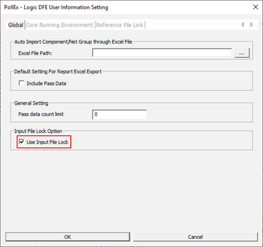Confirm settings with the OK button
263x247 pixels.
pyautogui.click(x=67, y=236)
